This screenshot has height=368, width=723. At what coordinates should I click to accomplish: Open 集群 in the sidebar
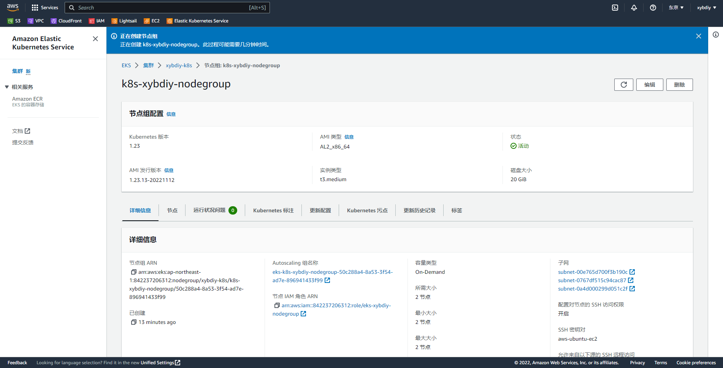pos(17,71)
